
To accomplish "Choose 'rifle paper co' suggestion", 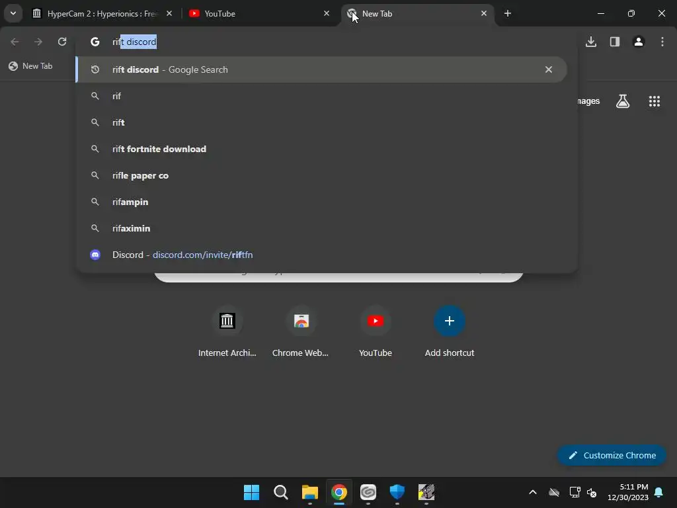I will (321, 175).
